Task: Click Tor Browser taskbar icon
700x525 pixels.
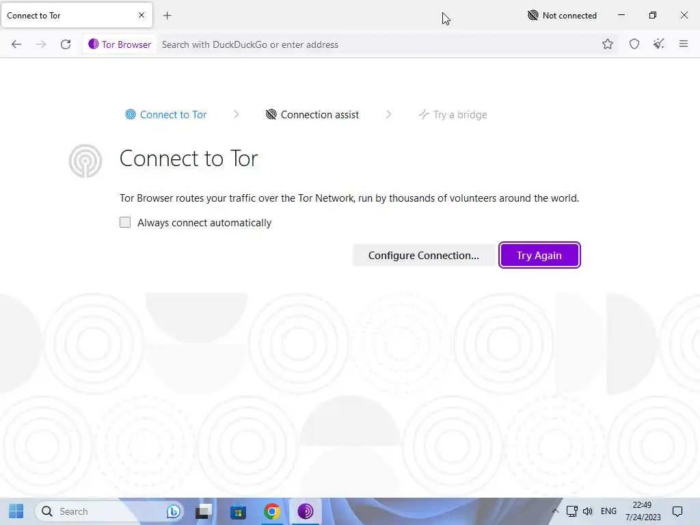Action: pyautogui.click(x=306, y=511)
